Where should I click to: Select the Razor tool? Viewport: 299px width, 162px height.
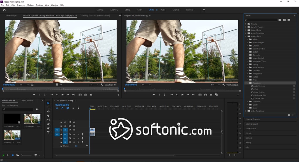(48, 116)
